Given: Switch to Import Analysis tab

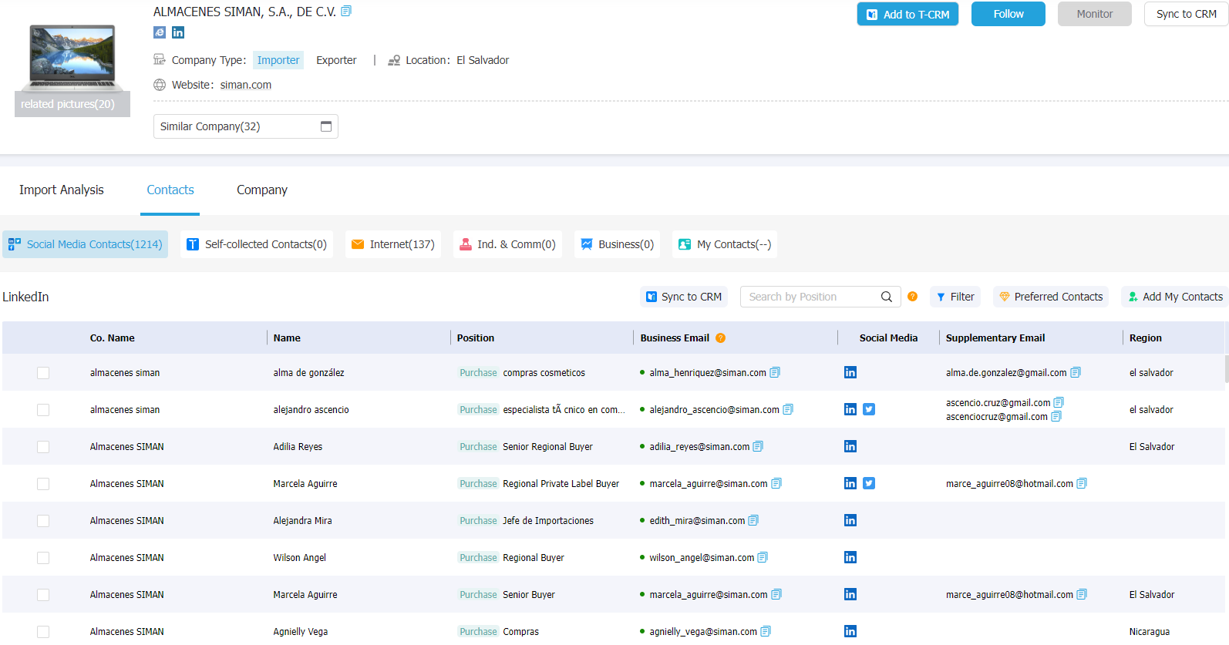Looking at the screenshot, I should (62, 190).
